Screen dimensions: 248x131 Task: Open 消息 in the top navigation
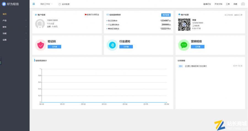235,4
